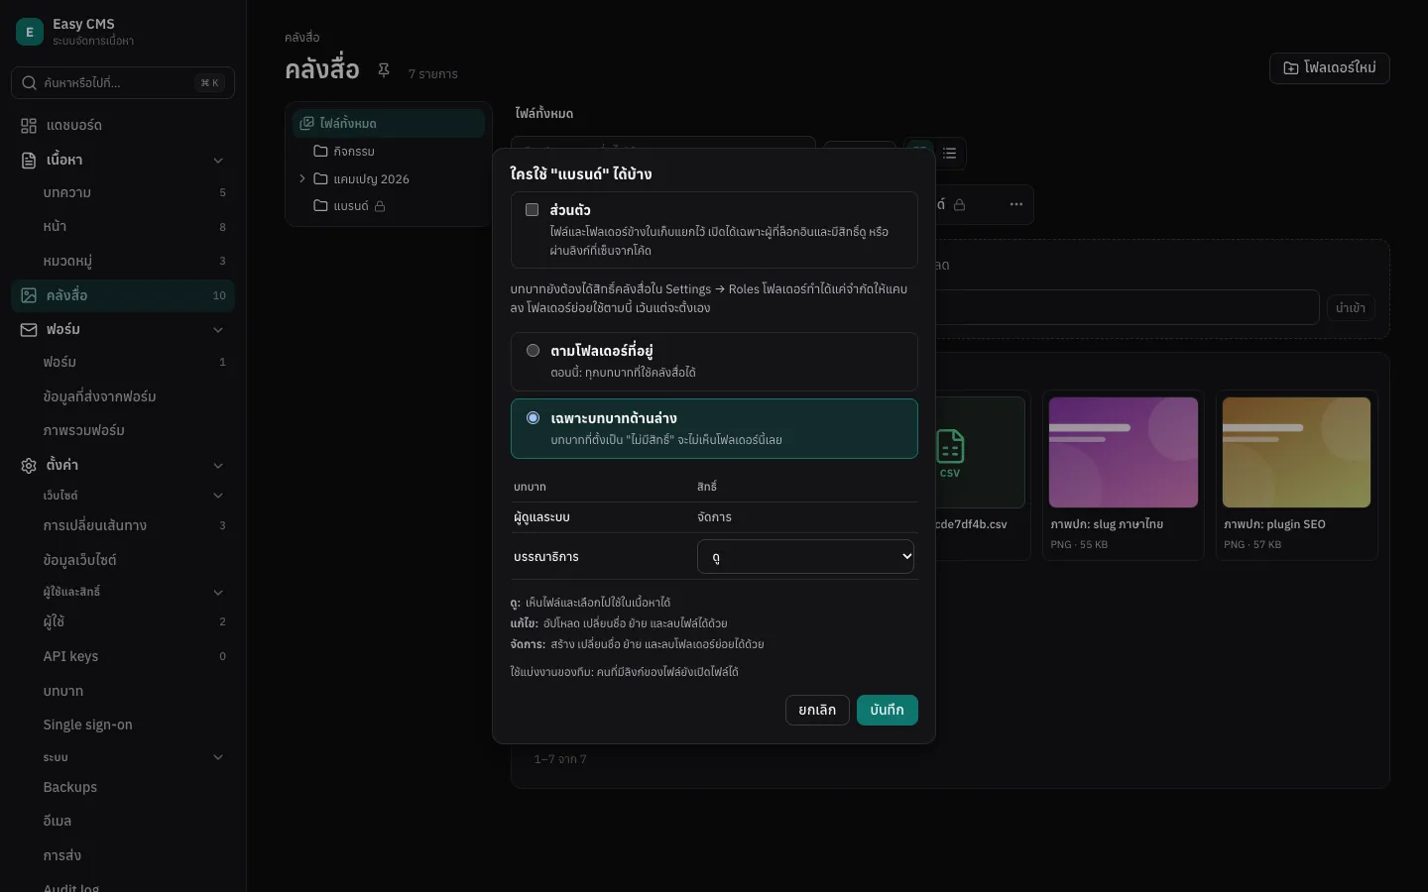Collapse the ตั้งค่า sidebar section chevron
The width and height of the screenshot is (1428, 892).
218,466
